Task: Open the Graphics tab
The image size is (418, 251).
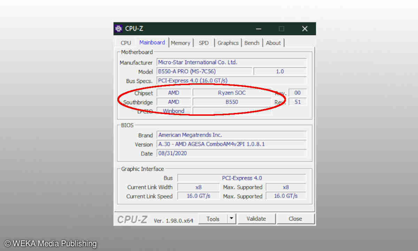Action: pos(228,43)
